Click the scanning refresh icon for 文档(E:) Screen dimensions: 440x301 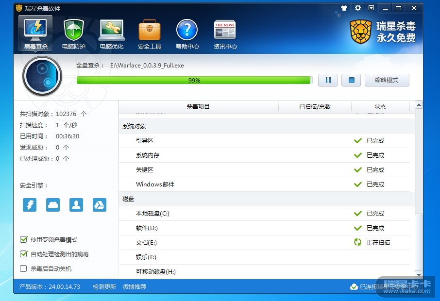point(357,242)
